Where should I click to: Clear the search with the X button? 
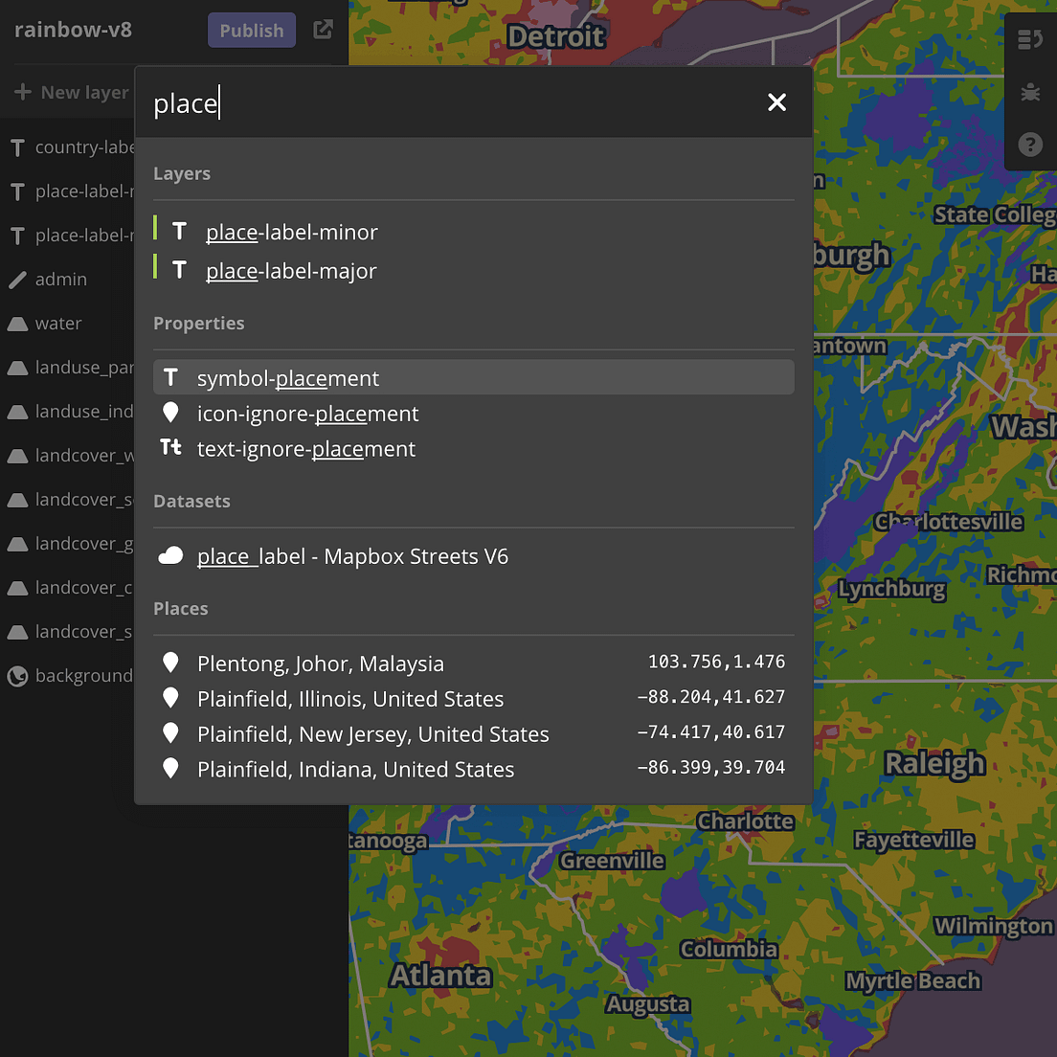tap(776, 101)
